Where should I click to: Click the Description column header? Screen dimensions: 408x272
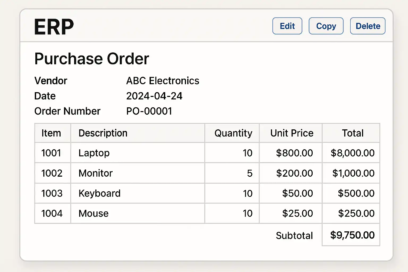click(x=103, y=133)
